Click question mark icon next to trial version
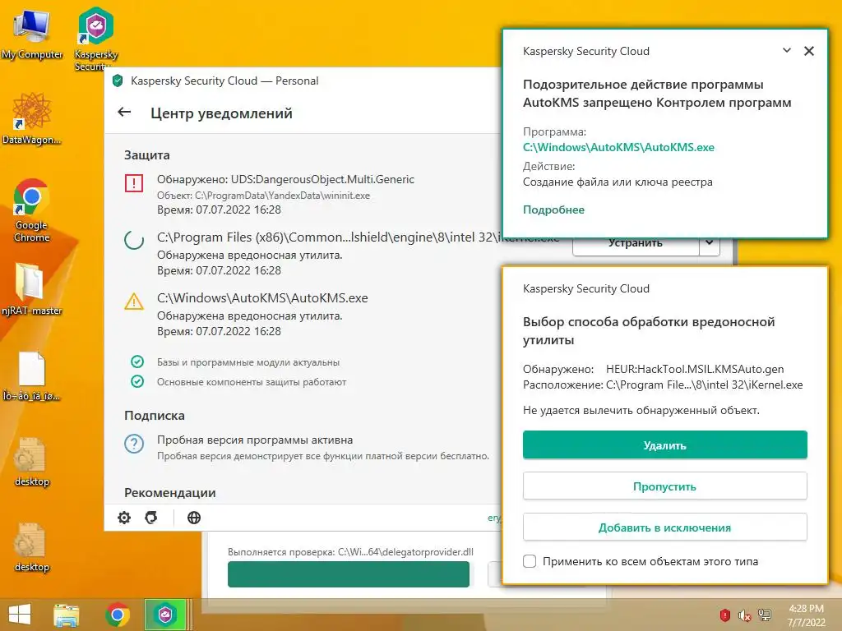 134,444
